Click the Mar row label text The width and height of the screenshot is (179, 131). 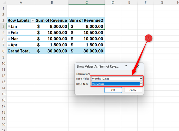[x=14, y=39]
